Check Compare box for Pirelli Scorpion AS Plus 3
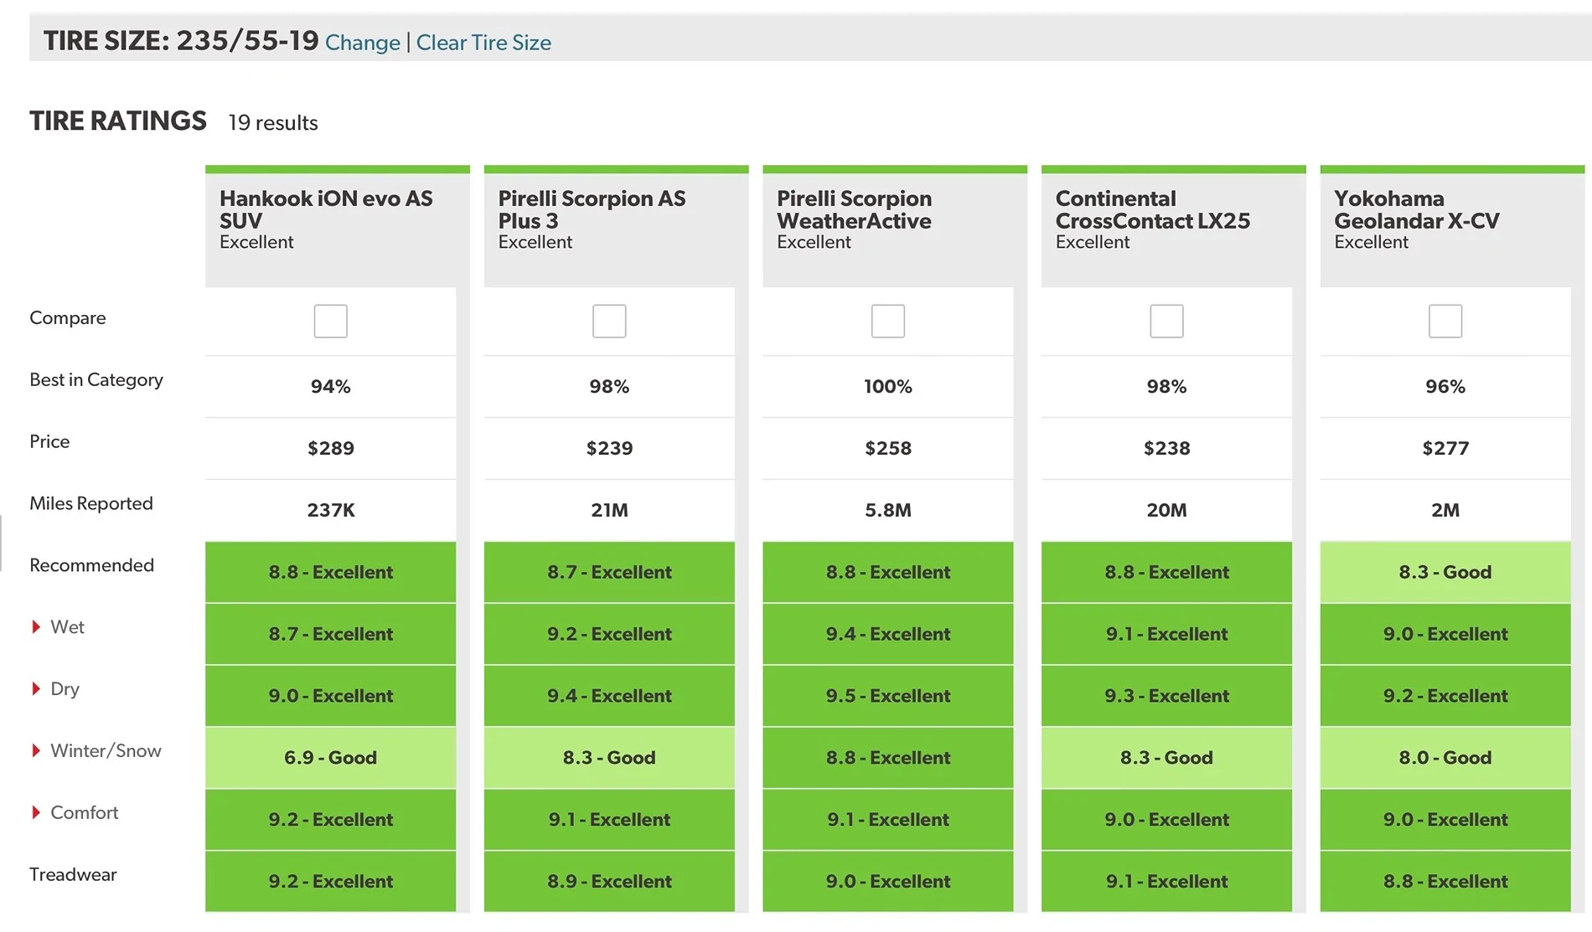 pyautogui.click(x=609, y=321)
